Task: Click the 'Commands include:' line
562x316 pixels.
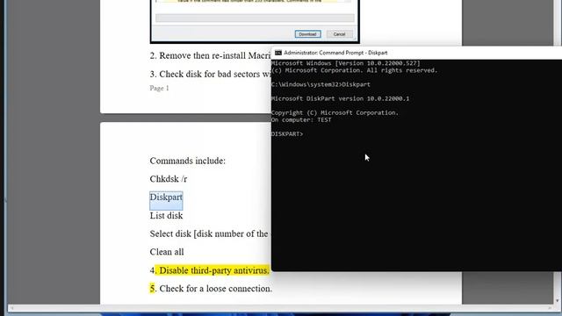Action: coord(187,161)
